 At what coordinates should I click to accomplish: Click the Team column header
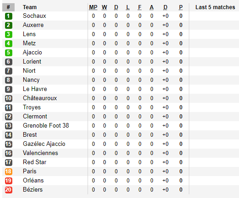30,7
